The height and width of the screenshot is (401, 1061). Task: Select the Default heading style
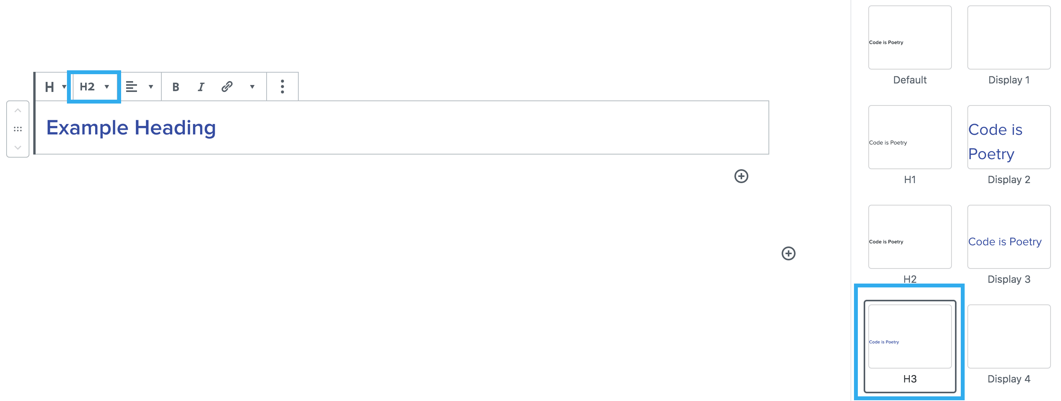[909, 38]
